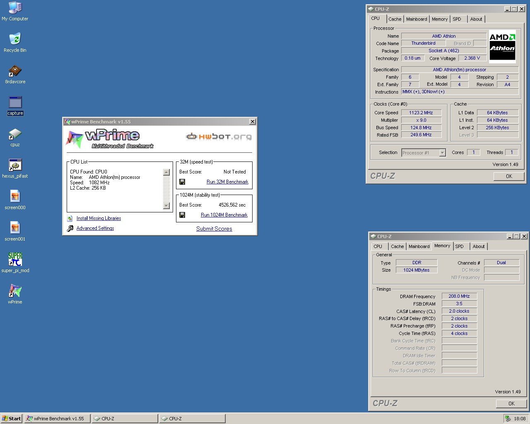Open Mainboard tab in top CPU-Z

(417, 19)
